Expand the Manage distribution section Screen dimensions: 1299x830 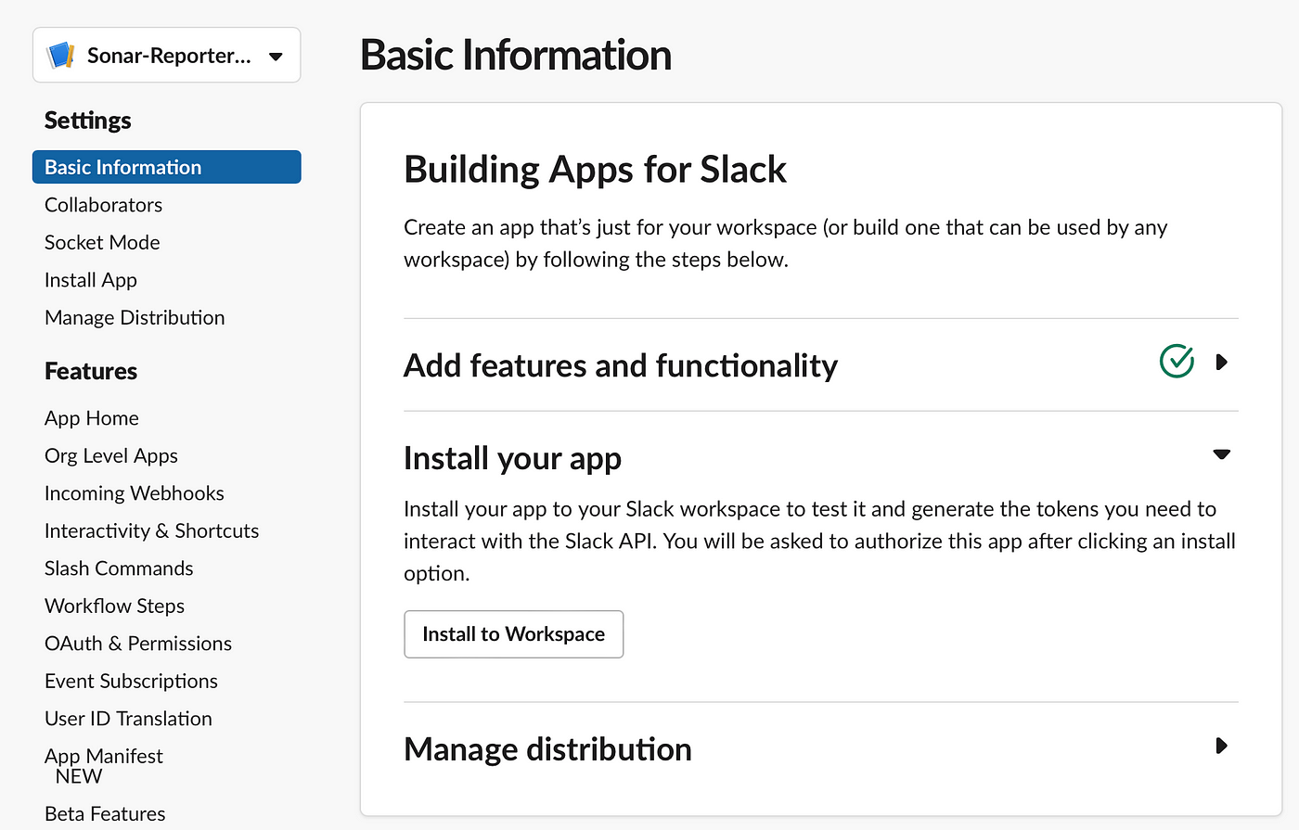[1221, 746]
